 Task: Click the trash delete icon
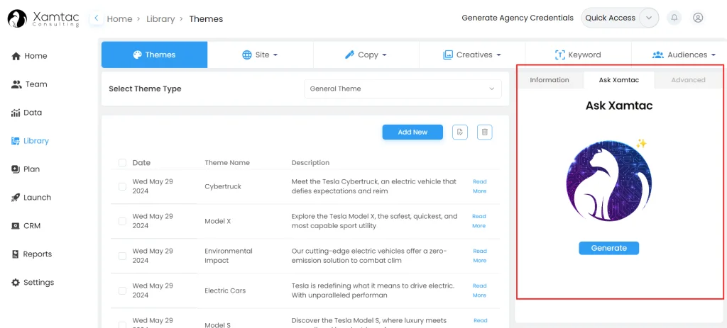click(484, 132)
